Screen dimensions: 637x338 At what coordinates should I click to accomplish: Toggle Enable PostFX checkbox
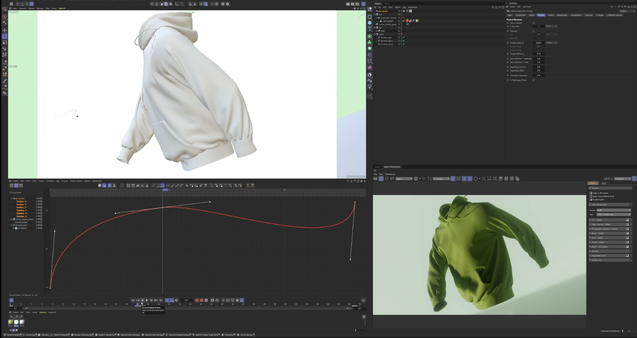tap(591, 199)
